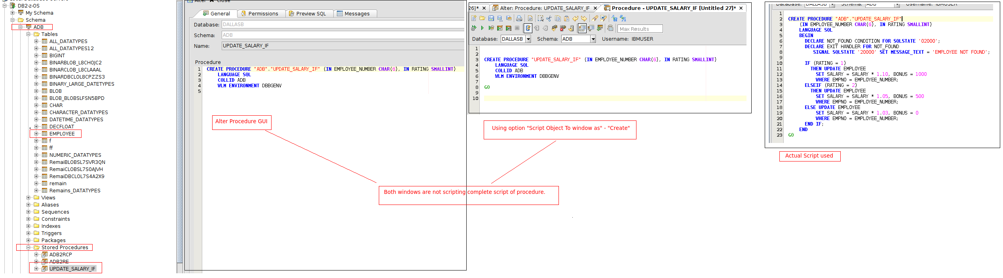Click the Save As icon
This screenshot has height=278, width=1003.
(x=500, y=18)
